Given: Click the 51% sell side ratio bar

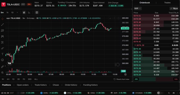Looking at the screenshot, I should [167, 79].
